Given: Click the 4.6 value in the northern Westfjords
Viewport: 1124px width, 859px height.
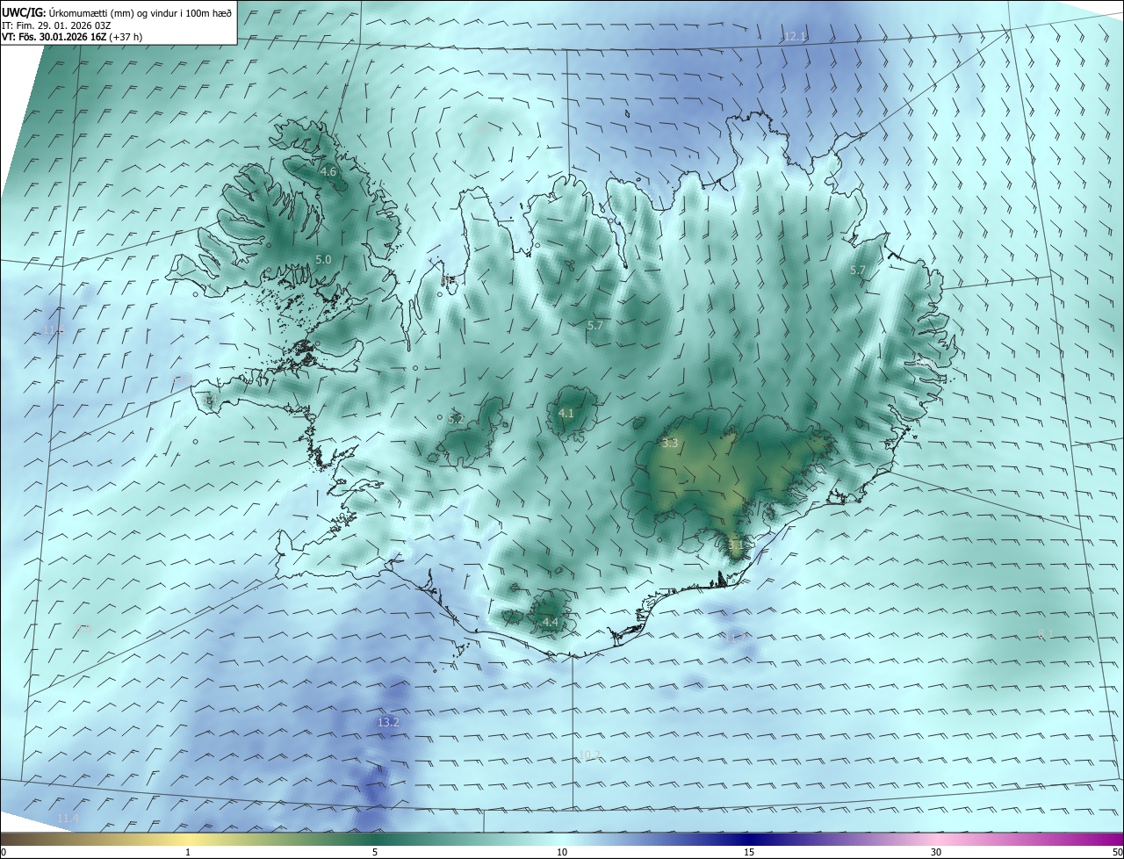Looking at the screenshot, I should point(328,172).
